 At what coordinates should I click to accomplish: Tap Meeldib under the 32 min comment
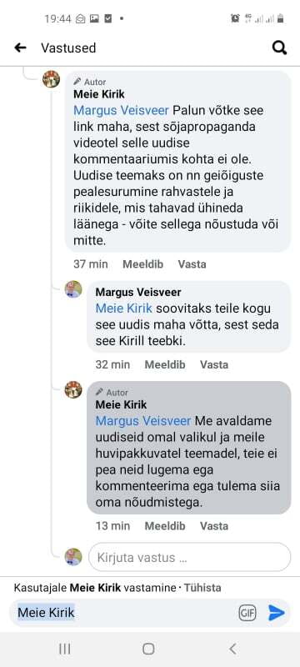point(165,364)
